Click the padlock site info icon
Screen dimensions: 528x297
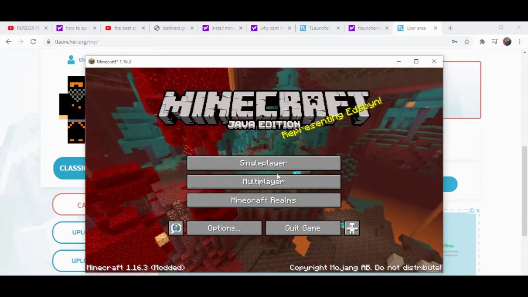[x=49, y=42]
